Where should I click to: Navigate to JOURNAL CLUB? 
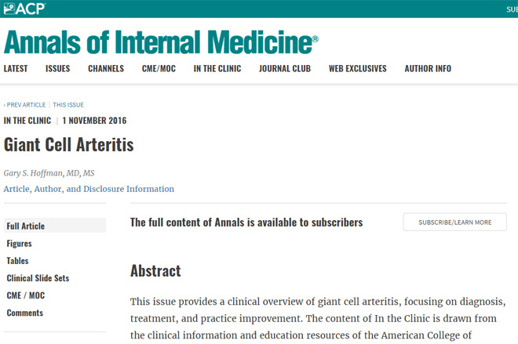tap(285, 69)
